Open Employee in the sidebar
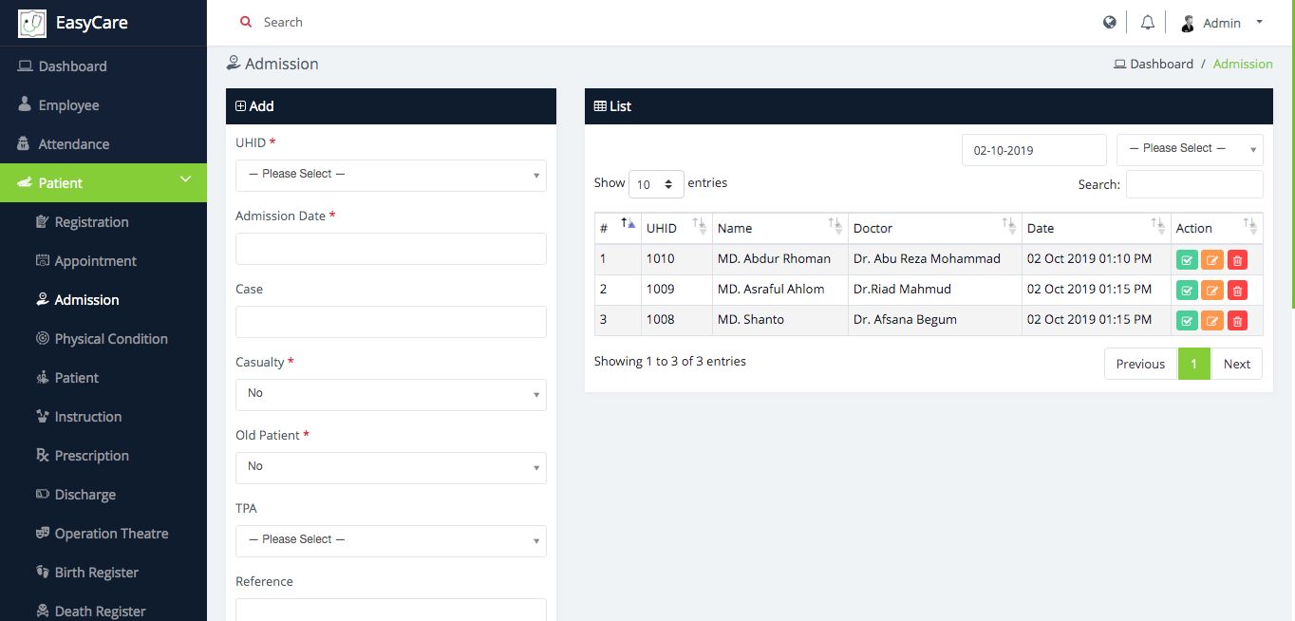 (x=103, y=105)
